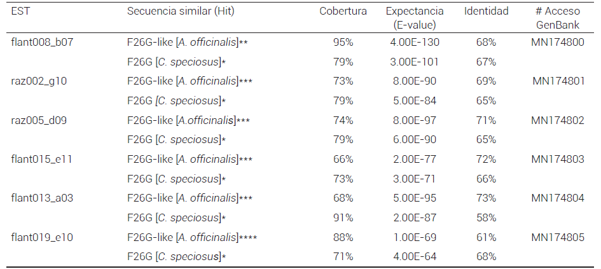
Task: Open the MN174803 accession entry
Action: tap(558, 159)
